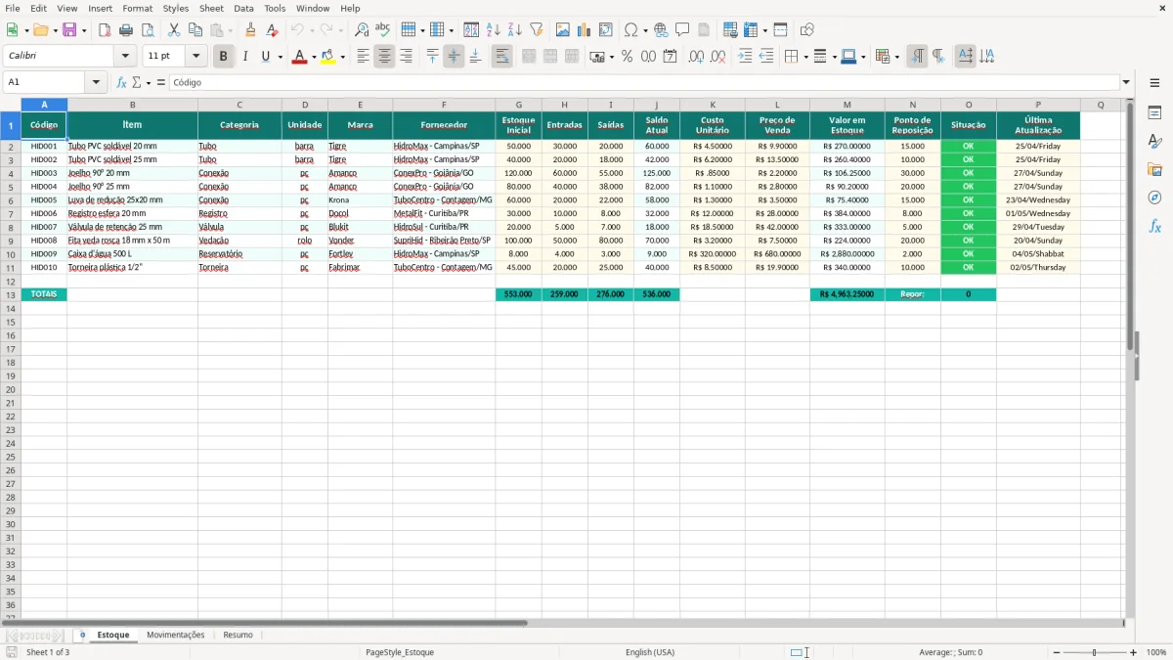This screenshot has width=1173, height=660.
Task: Click the Insert Image icon
Action: pyautogui.click(x=563, y=30)
